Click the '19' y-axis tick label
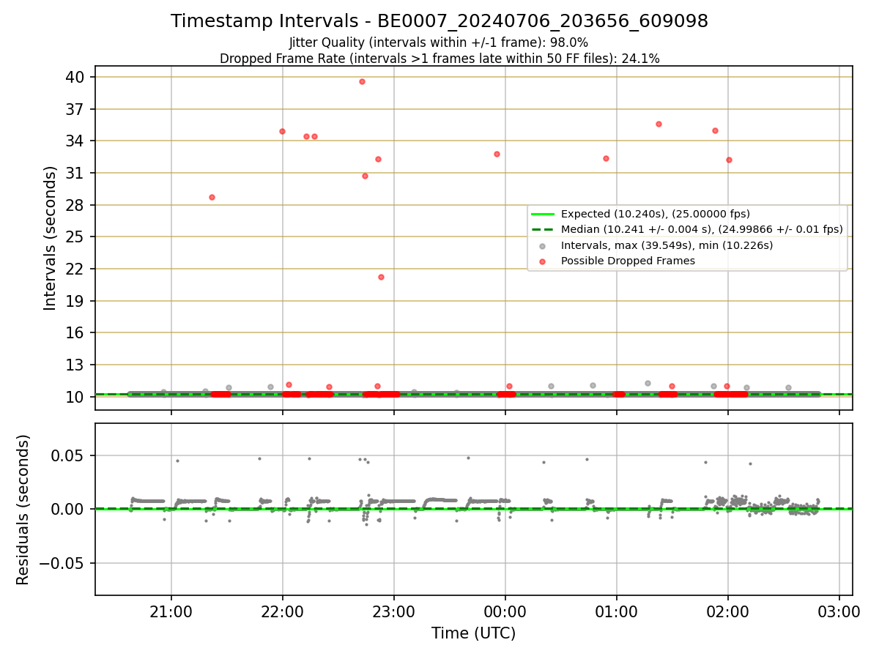Image resolution: width=879 pixels, height=659 pixels. [x=77, y=301]
